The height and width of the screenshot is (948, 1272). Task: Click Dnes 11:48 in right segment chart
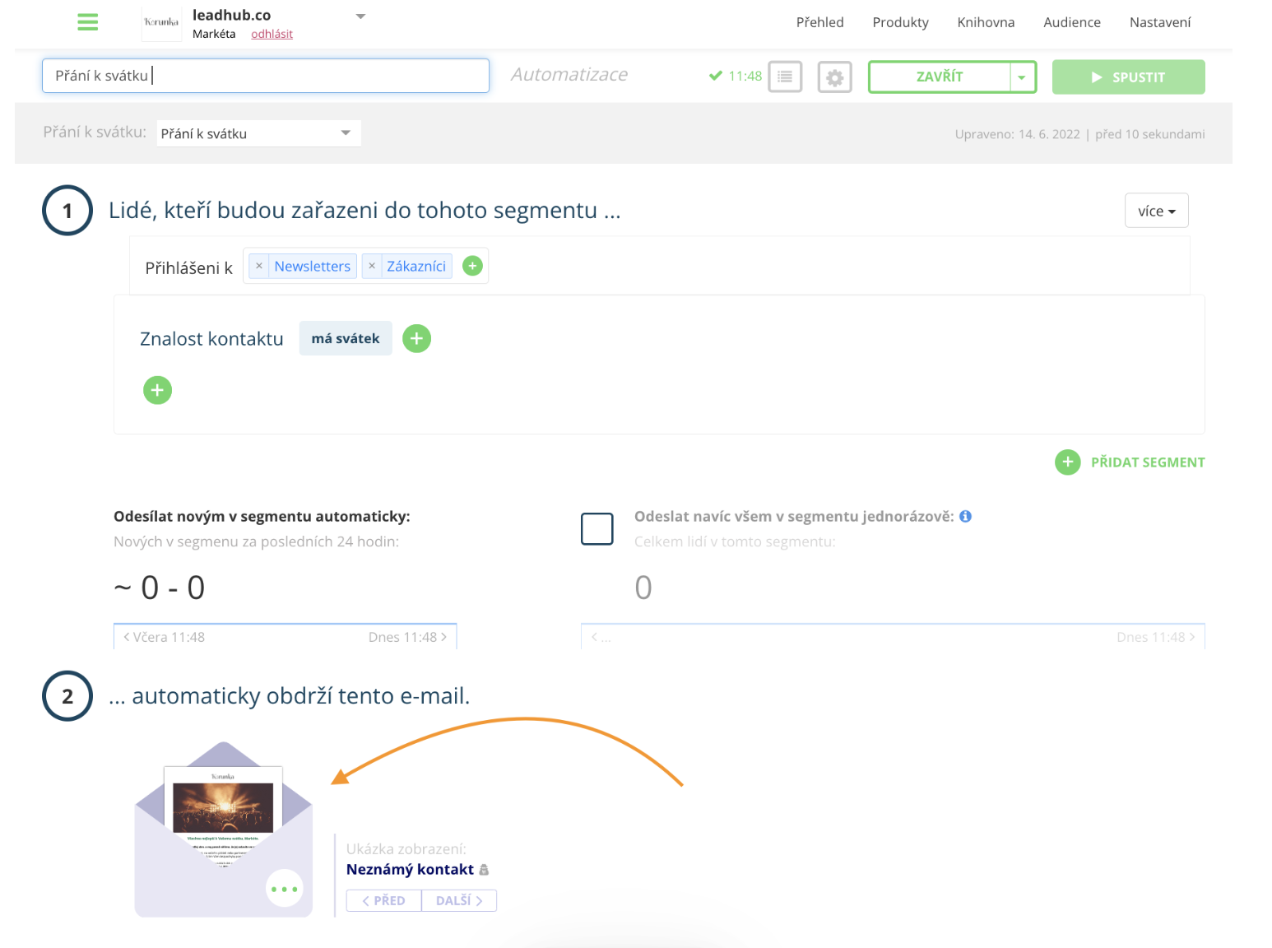coord(1155,637)
